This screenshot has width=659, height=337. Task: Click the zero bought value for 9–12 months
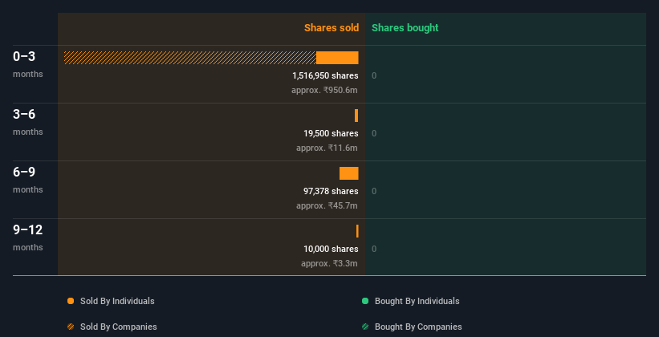tap(374, 250)
